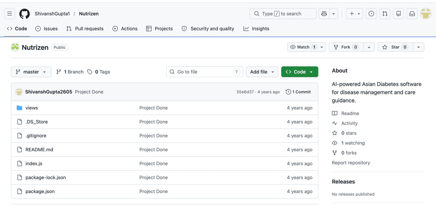Click the Nutrizen breadcrumb link
This screenshot has width=436, height=205.
[x=89, y=14]
